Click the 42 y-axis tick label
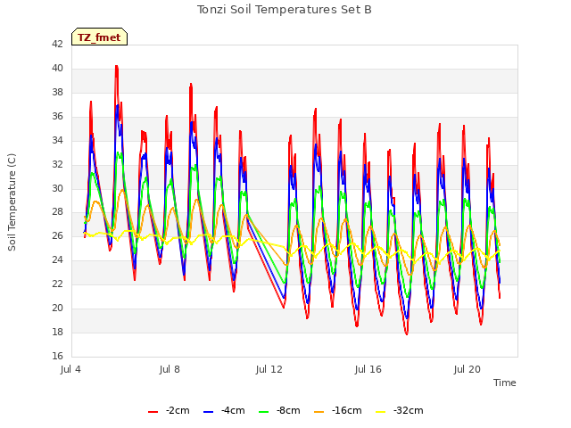Screen dimensions: 571x428 [x=57, y=44]
